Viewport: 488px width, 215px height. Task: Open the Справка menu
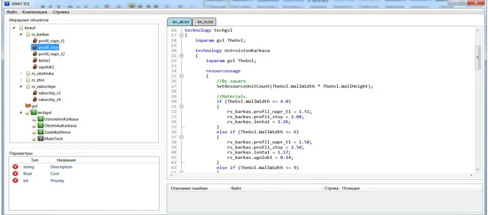[x=61, y=12]
